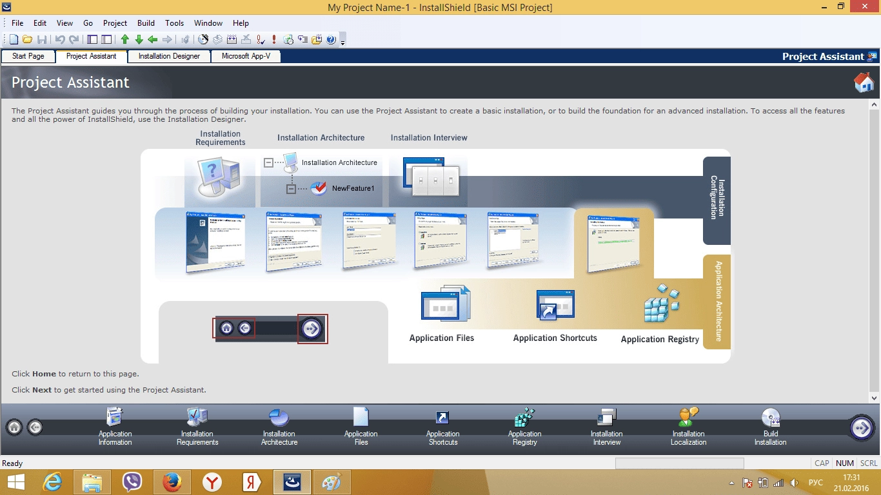Open the Help menu
This screenshot has width=881, height=495.
(241, 23)
